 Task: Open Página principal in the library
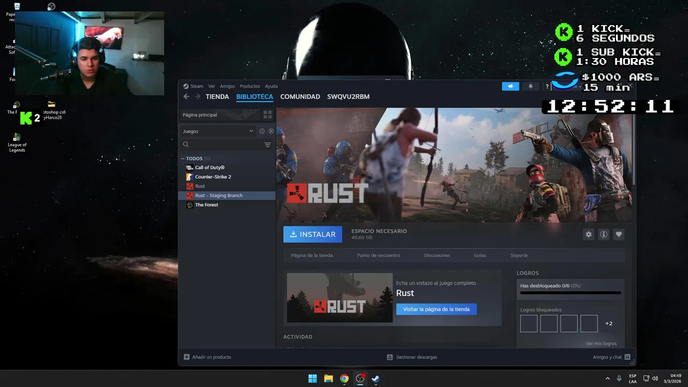(x=219, y=114)
